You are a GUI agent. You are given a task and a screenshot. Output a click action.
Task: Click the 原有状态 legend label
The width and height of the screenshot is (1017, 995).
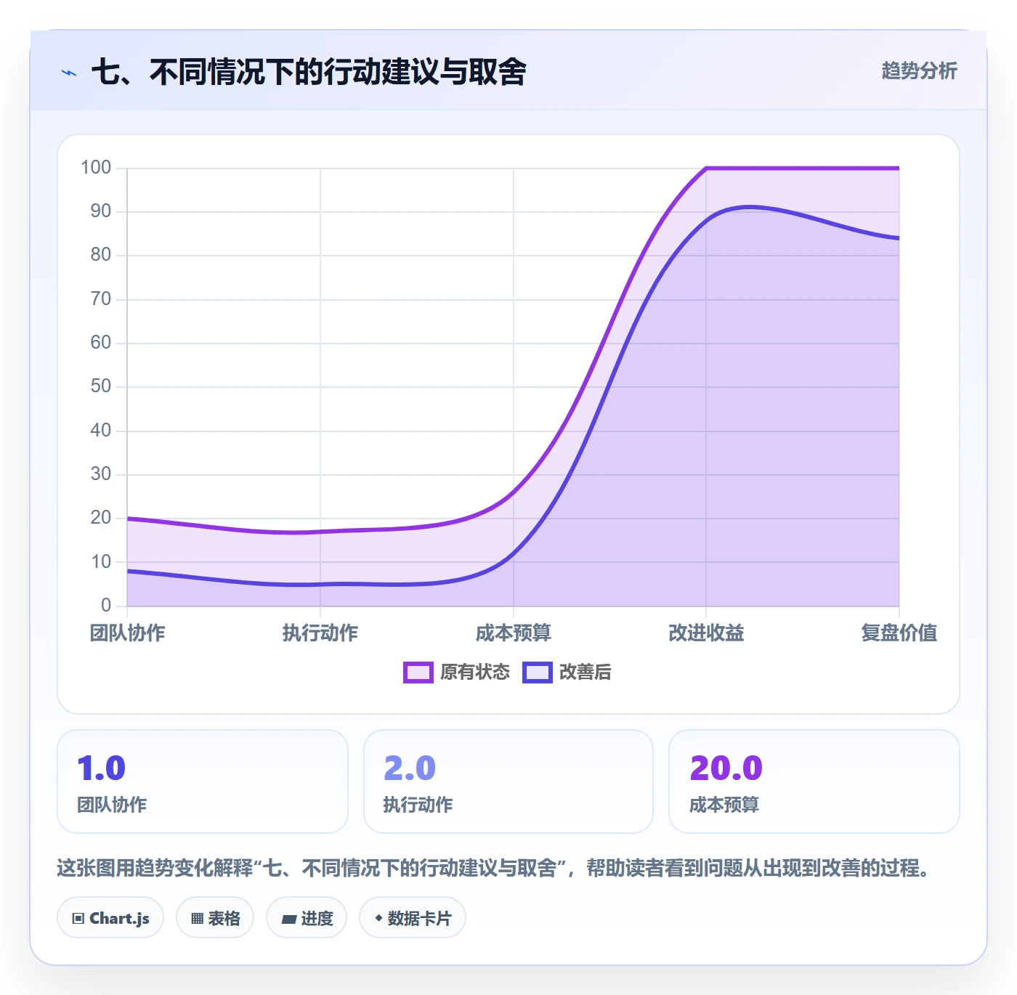coord(475,673)
